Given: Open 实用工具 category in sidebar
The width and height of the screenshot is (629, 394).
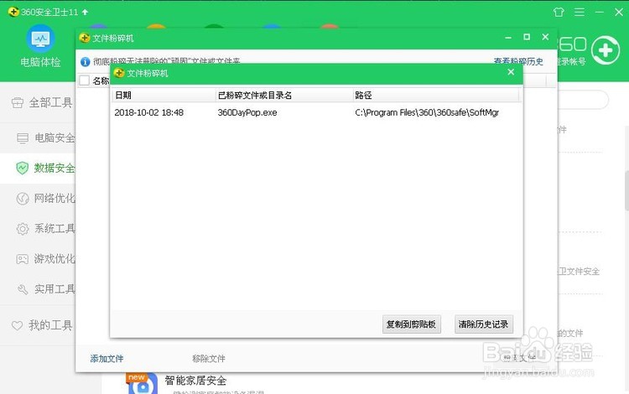Looking at the screenshot, I should click(45, 289).
